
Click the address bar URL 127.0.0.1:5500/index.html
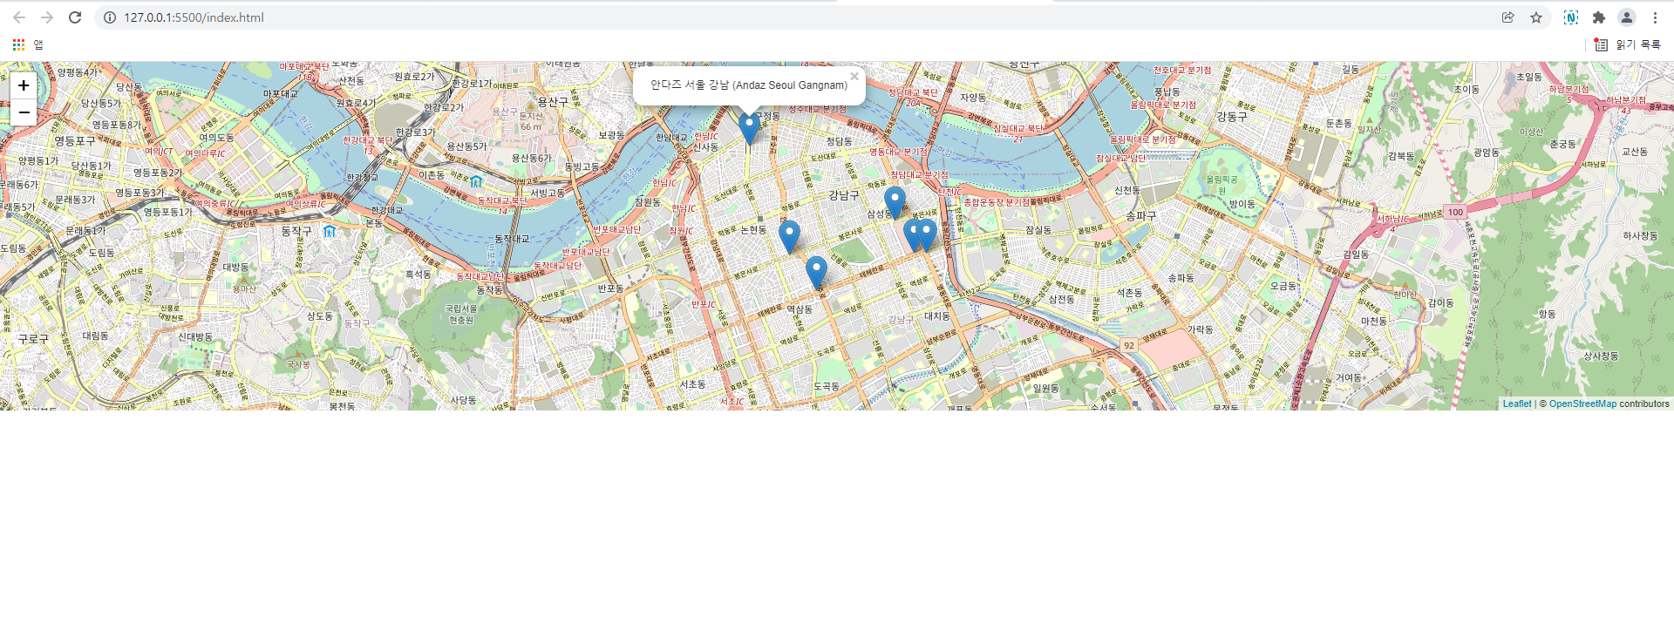tap(194, 17)
